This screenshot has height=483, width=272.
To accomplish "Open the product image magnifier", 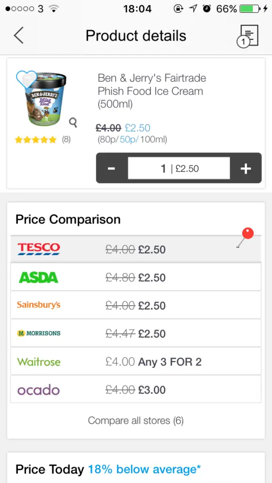I will coord(73,122).
